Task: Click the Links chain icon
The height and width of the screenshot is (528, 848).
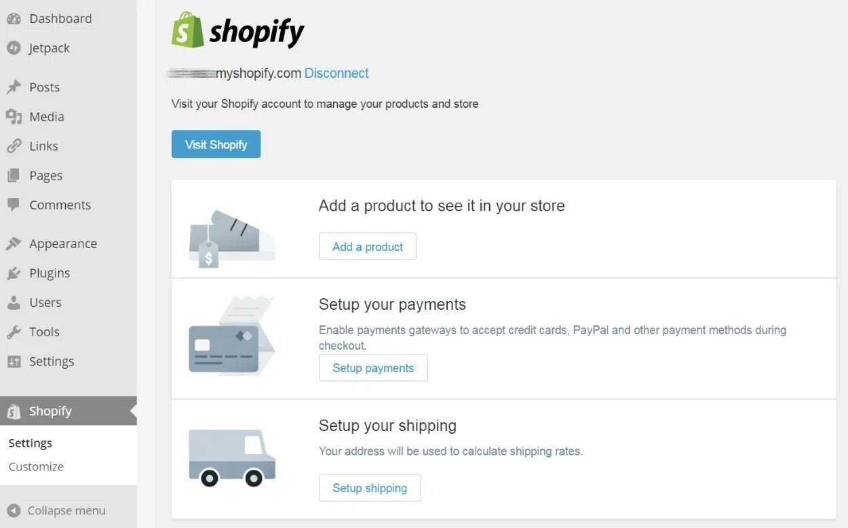Action: point(14,146)
